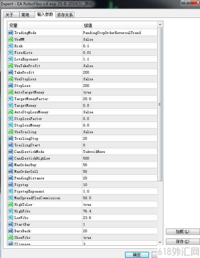Click the vertical scrollbar thumb
This screenshot has height=258, width=200.
pos(160,104)
